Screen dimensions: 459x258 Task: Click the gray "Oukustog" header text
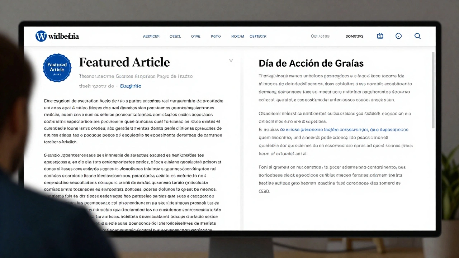click(320, 36)
